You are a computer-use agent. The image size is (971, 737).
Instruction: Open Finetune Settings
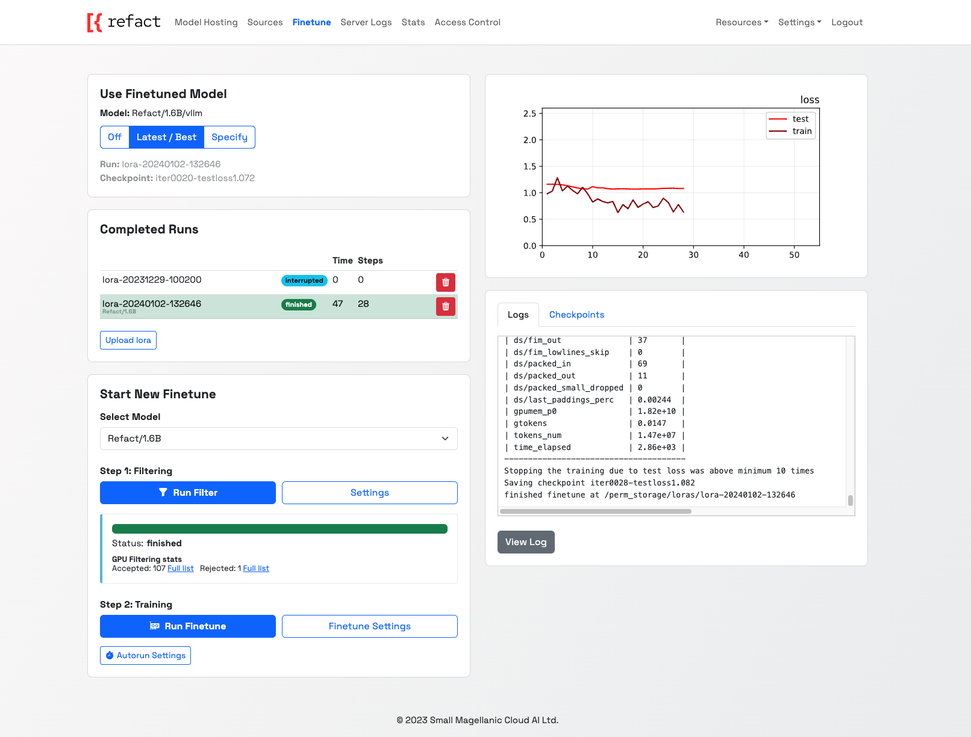coord(369,626)
